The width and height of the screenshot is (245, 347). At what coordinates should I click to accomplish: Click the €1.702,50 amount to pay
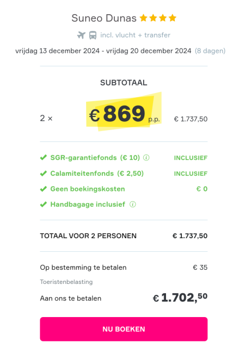tap(180, 298)
